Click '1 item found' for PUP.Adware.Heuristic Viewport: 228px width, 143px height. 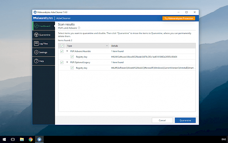click(x=117, y=51)
